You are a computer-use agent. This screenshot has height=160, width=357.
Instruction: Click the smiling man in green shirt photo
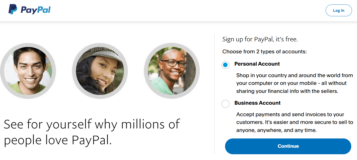(28, 71)
